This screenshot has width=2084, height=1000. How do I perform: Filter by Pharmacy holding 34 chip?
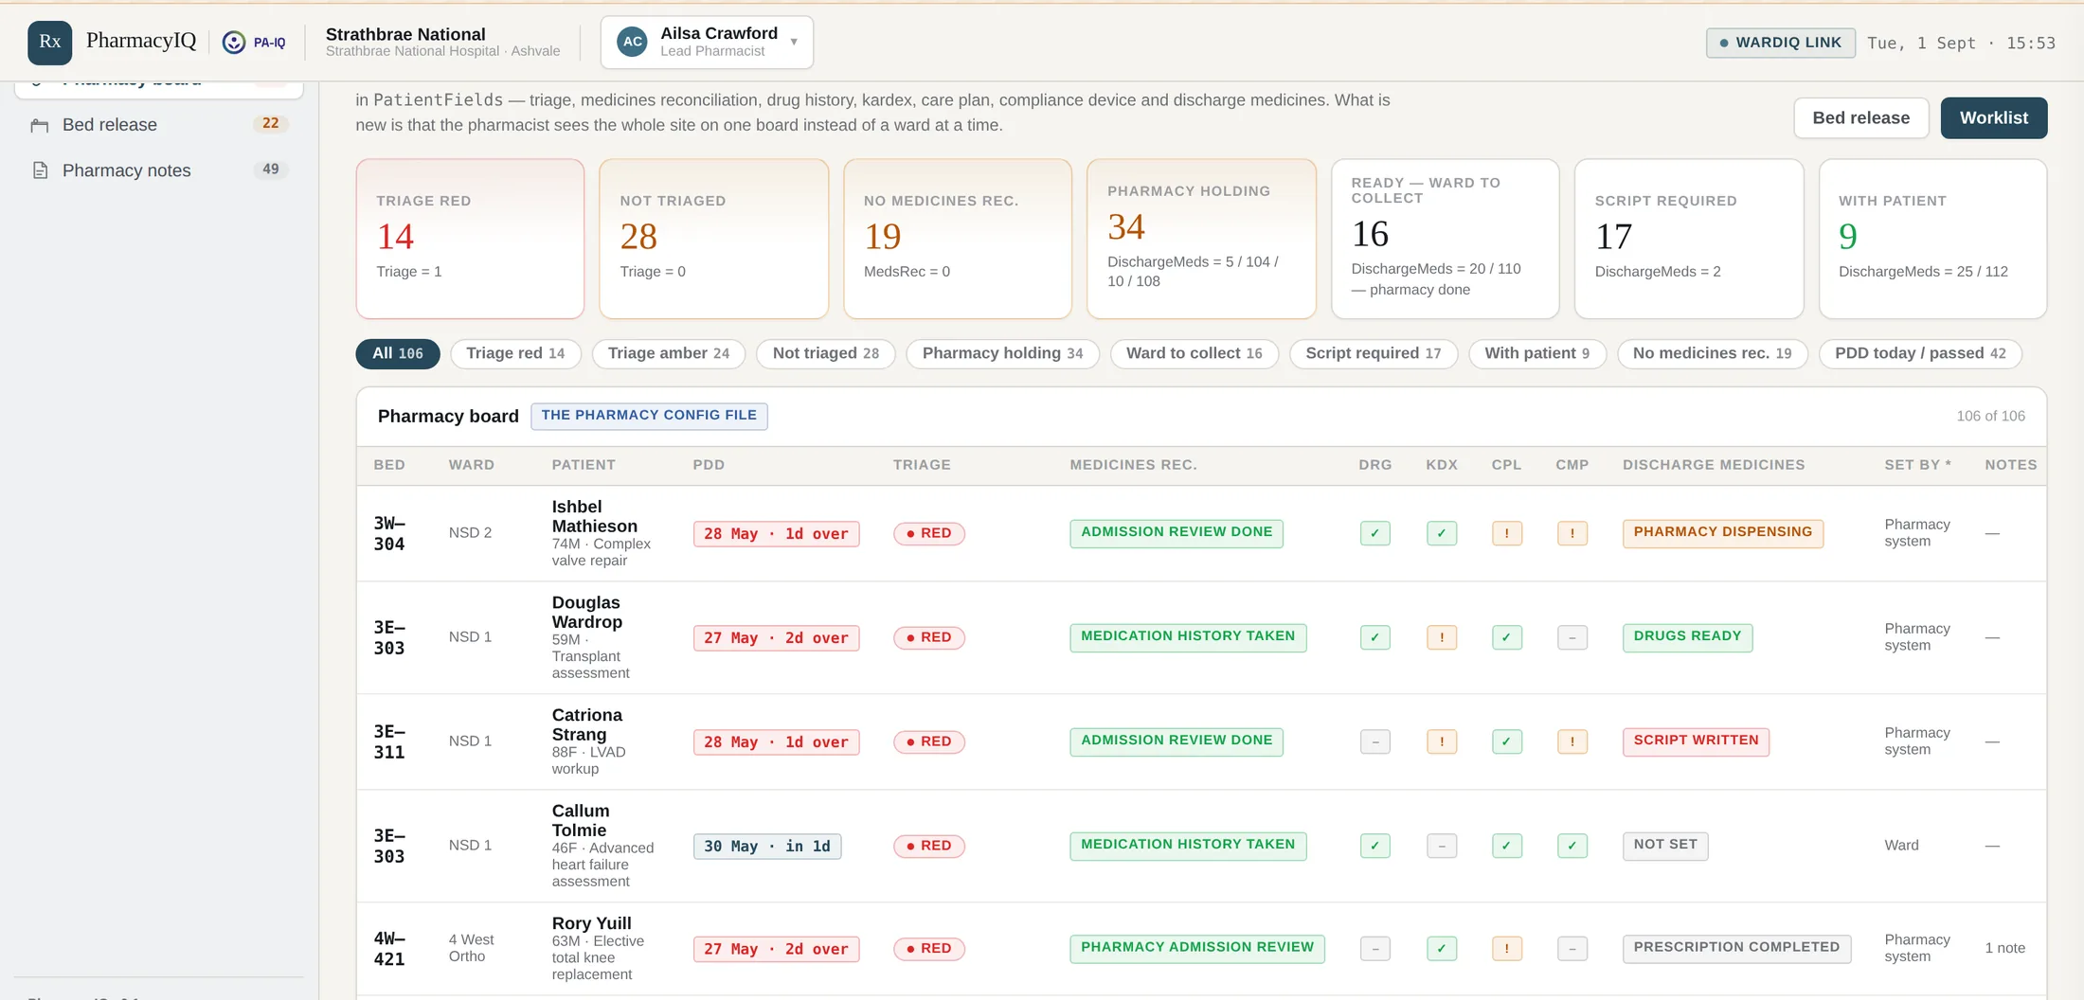[1002, 353]
